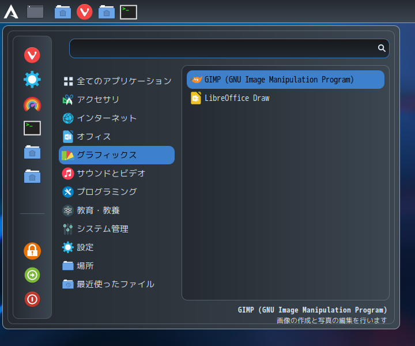Open the インターネット category
Viewport: 415px width, 346px height.
[116, 118]
